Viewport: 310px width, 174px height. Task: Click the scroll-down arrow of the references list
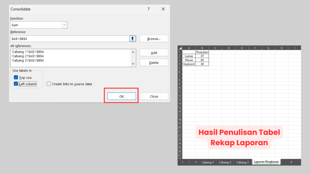[x=134, y=64]
